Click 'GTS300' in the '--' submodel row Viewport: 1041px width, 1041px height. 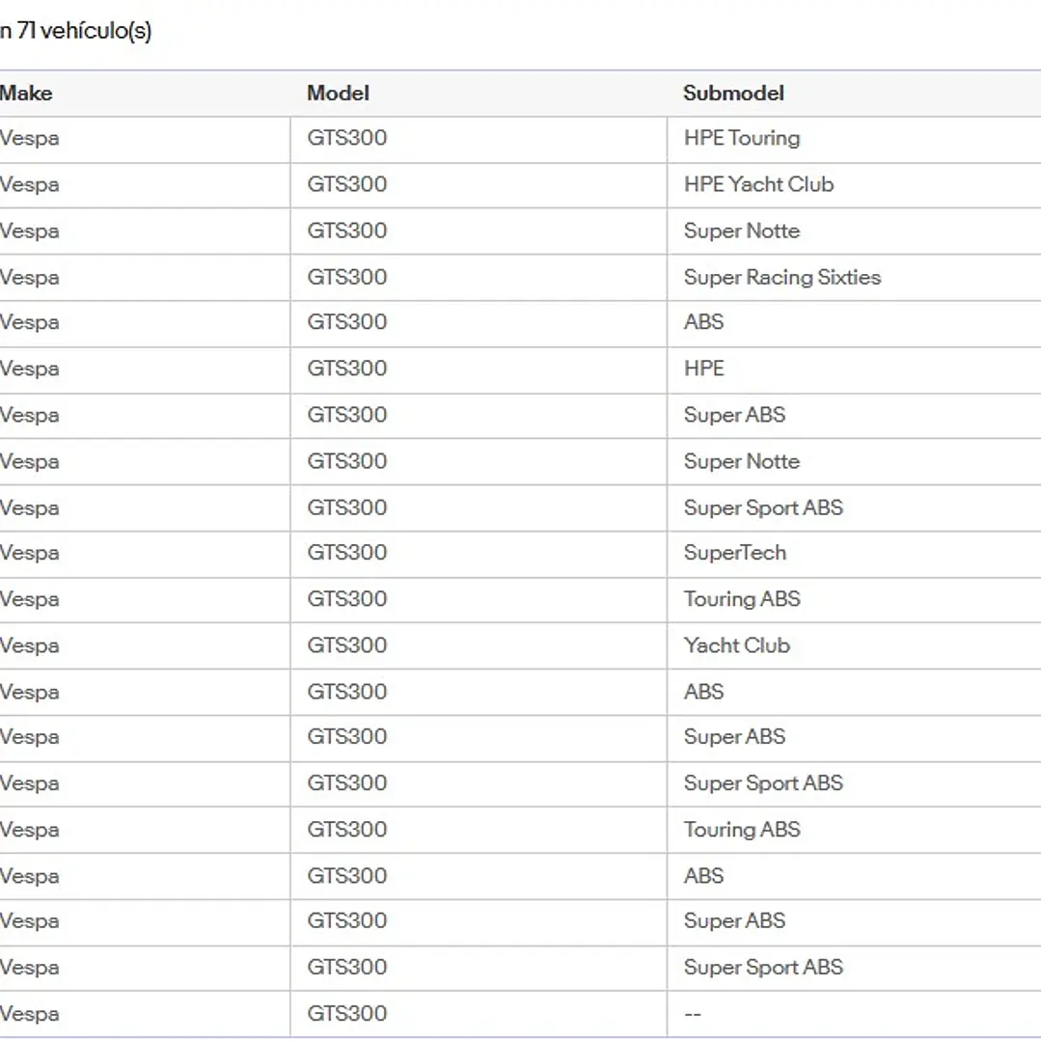pyautogui.click(x=346, y=1014)
